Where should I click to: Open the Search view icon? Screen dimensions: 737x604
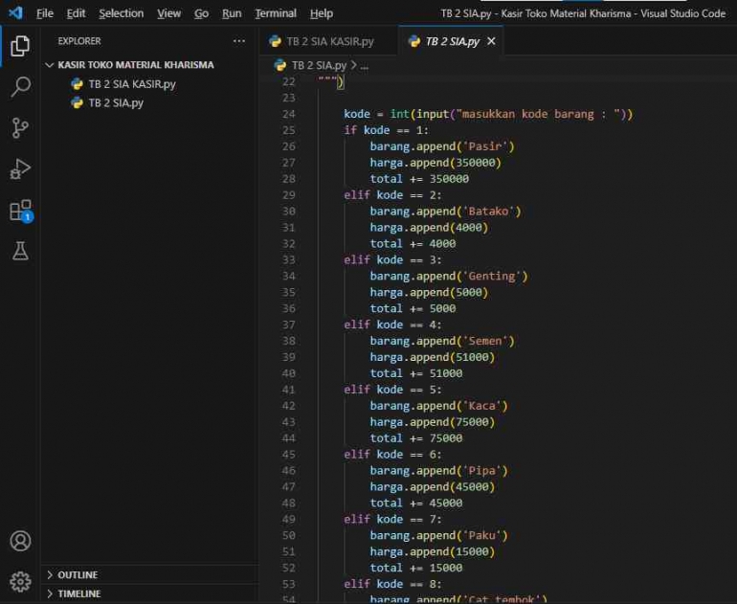pyautogui.click(x=20, y=87)
